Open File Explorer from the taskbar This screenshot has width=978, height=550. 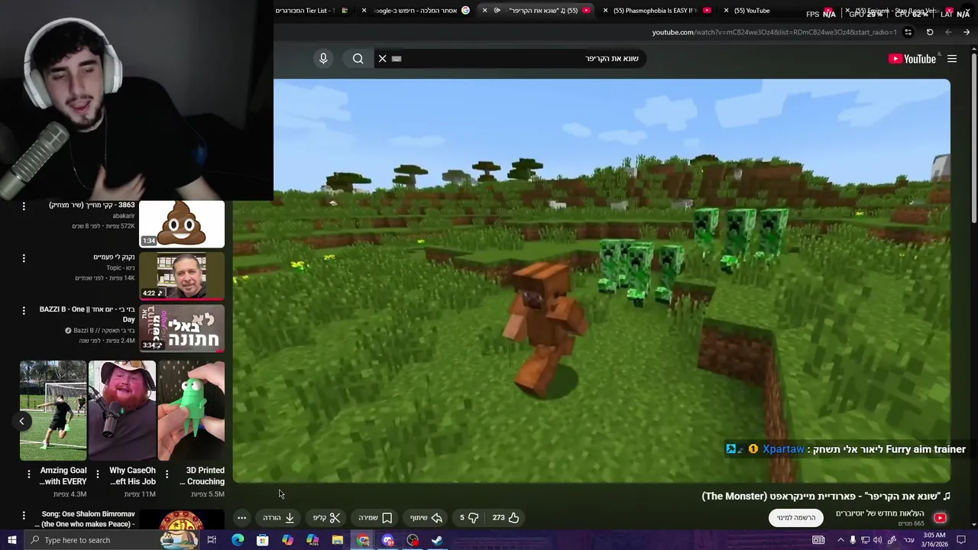(338, 540)
